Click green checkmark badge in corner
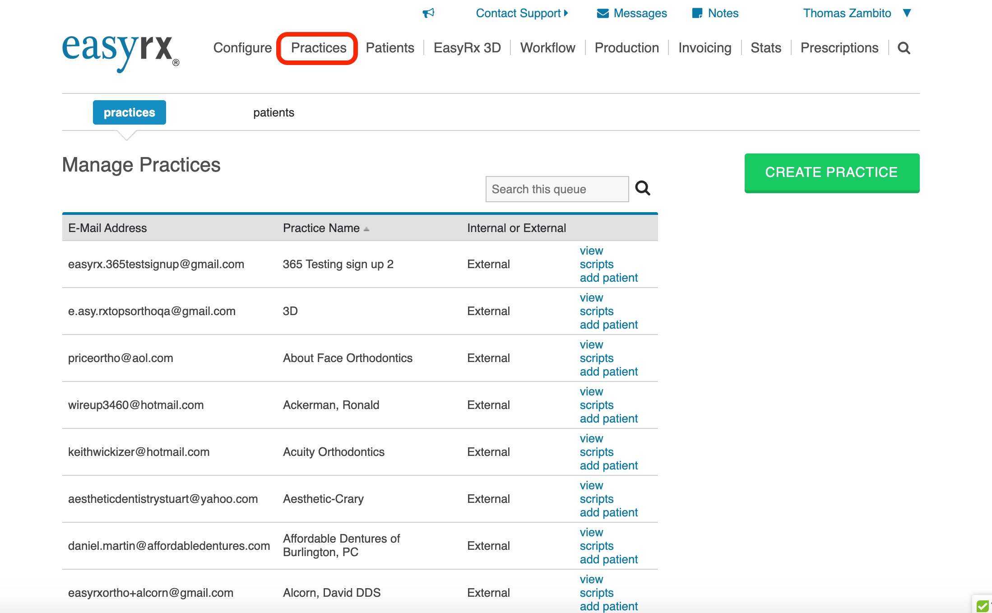Viewport: 992px width, 613px height. tap(983, 606)
